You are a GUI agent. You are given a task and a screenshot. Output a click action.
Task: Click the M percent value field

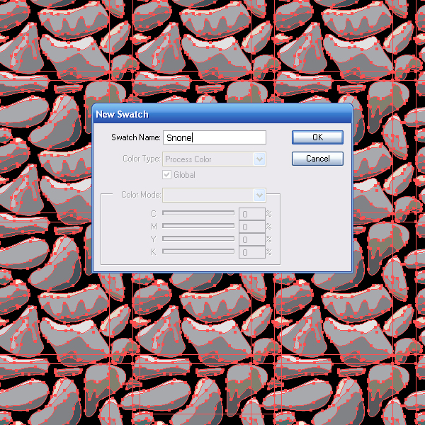point(251,227)
